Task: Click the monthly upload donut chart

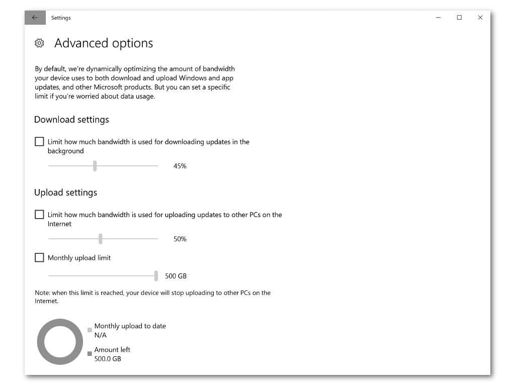Action: (x=60, y=342)
